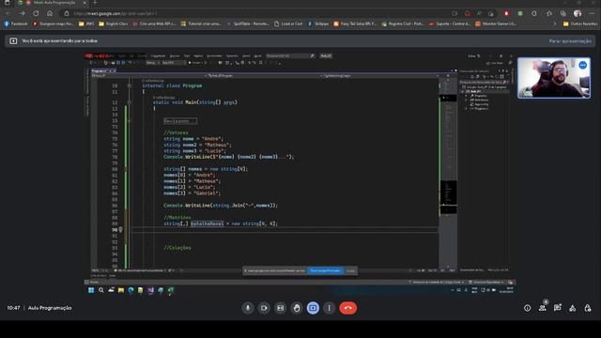Expand Program.cs node in Solution Explorer
Screen dimensions: 601x338
[x=467, y=109]
